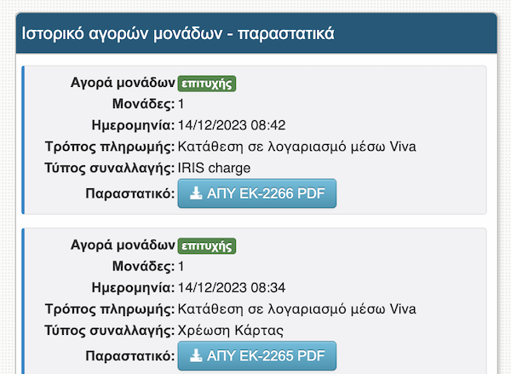Download the ΑΠΥ ΕΚ-2266 PDF receipt
511x374 pixels.
(257, 193)
